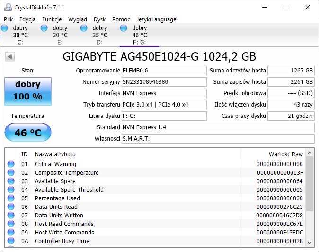
Task: Click the Litera dysku field F: G:
Action: pos(164,116)
